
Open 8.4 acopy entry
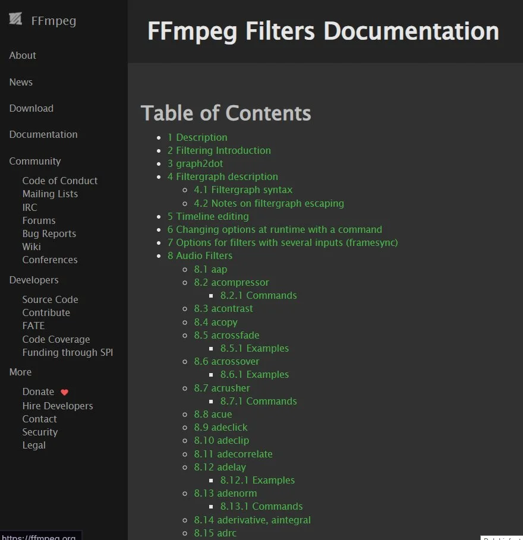point(216,322)
